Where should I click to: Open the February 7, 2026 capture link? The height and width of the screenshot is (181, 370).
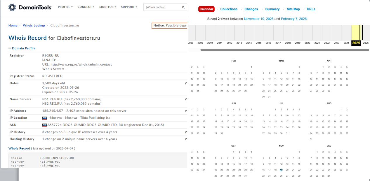coord(294,19)
